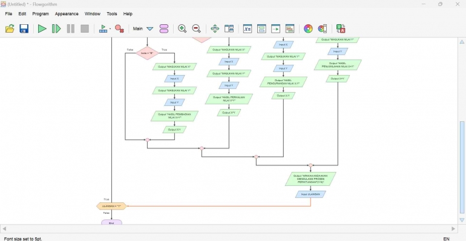Remove all breakpoints icon
This screenshot has height=241, width=466.
tap(119, 28)
